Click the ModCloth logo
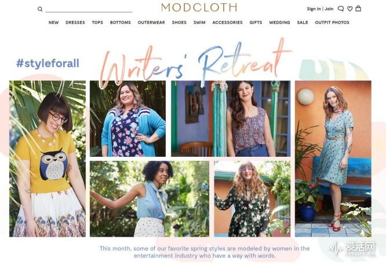The width and height of the screenshot is (386, 265). (x=199, y=8)
